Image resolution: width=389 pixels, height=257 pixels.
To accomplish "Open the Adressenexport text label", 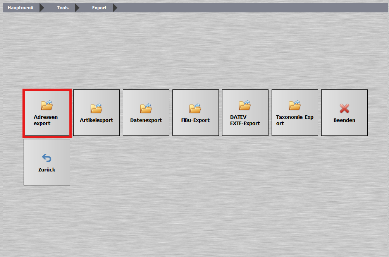I will (x=46, y=120).
